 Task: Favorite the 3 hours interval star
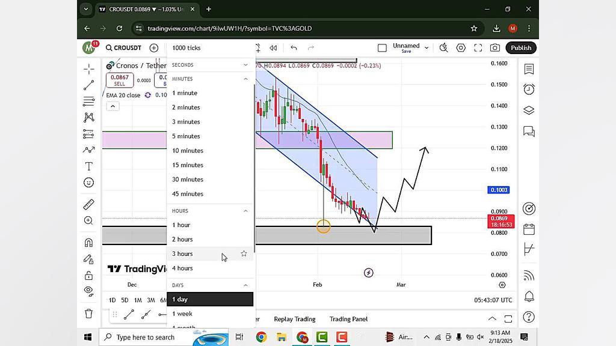[244, 253]
